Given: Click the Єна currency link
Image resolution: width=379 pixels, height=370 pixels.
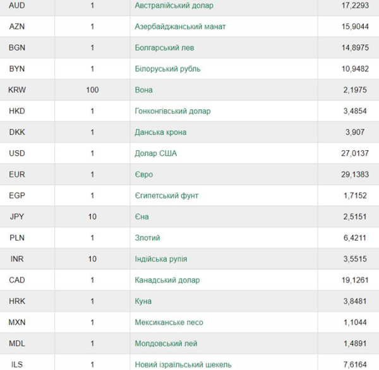Looking at the screenshot, I should coord(141,217).
